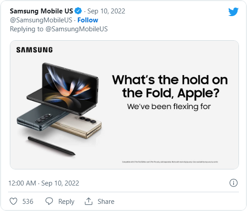Click the speech bubble reply icon
The height and width of the screenshot is (211, 247).
pyautogui.click(x=49, y=201)
